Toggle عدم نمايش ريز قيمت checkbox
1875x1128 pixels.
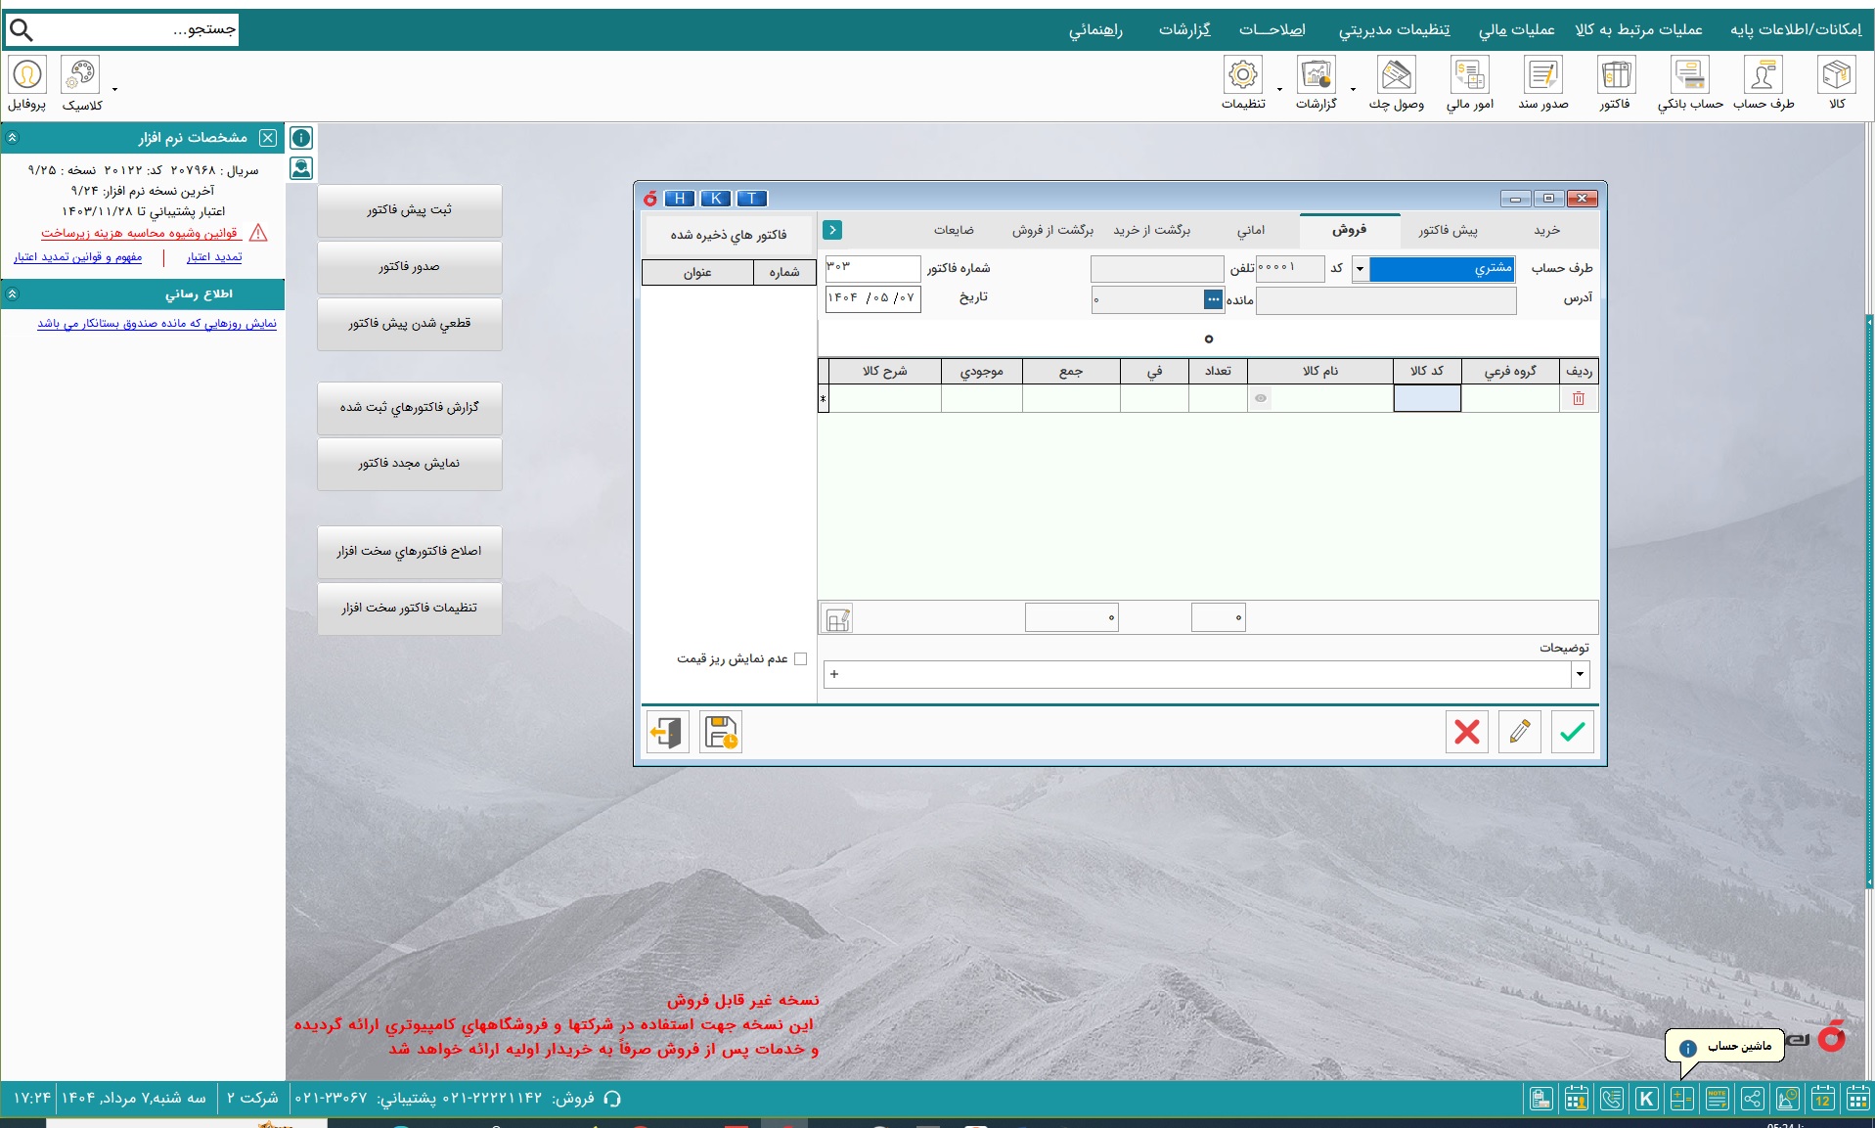click(x=800, y=658)
